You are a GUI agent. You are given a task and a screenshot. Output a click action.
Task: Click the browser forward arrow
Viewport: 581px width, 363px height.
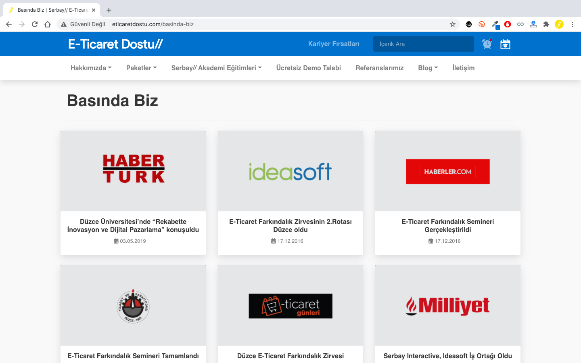tap(22, 24)
